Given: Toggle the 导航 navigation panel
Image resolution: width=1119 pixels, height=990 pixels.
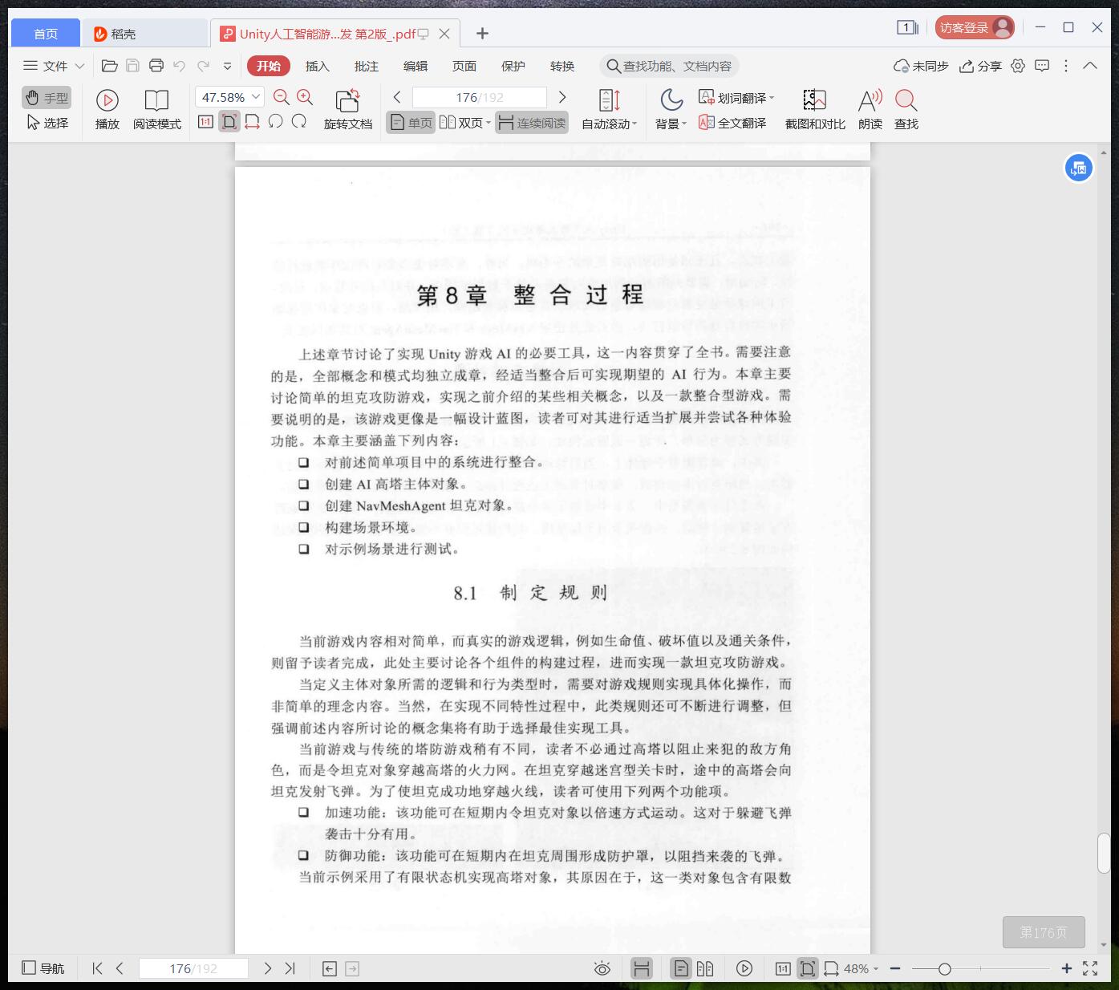Looking at the screenshot, I should coord(43,968).
